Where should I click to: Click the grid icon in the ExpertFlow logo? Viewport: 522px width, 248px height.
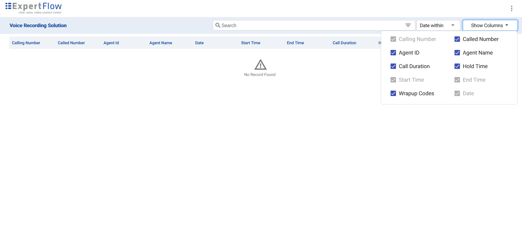pyautogui.click(x=8, y=5)
